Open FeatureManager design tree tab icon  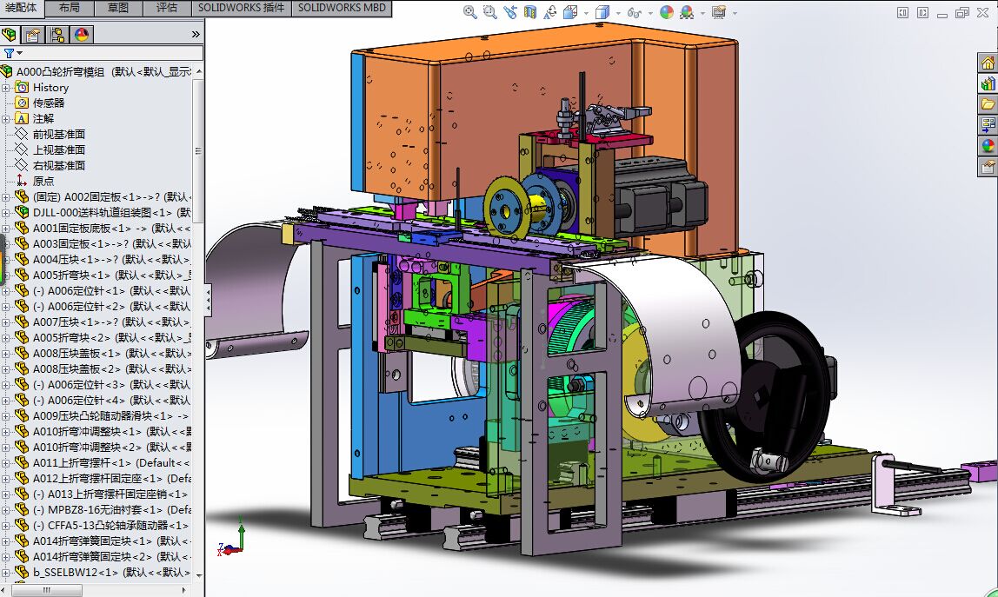coord(10,35)
